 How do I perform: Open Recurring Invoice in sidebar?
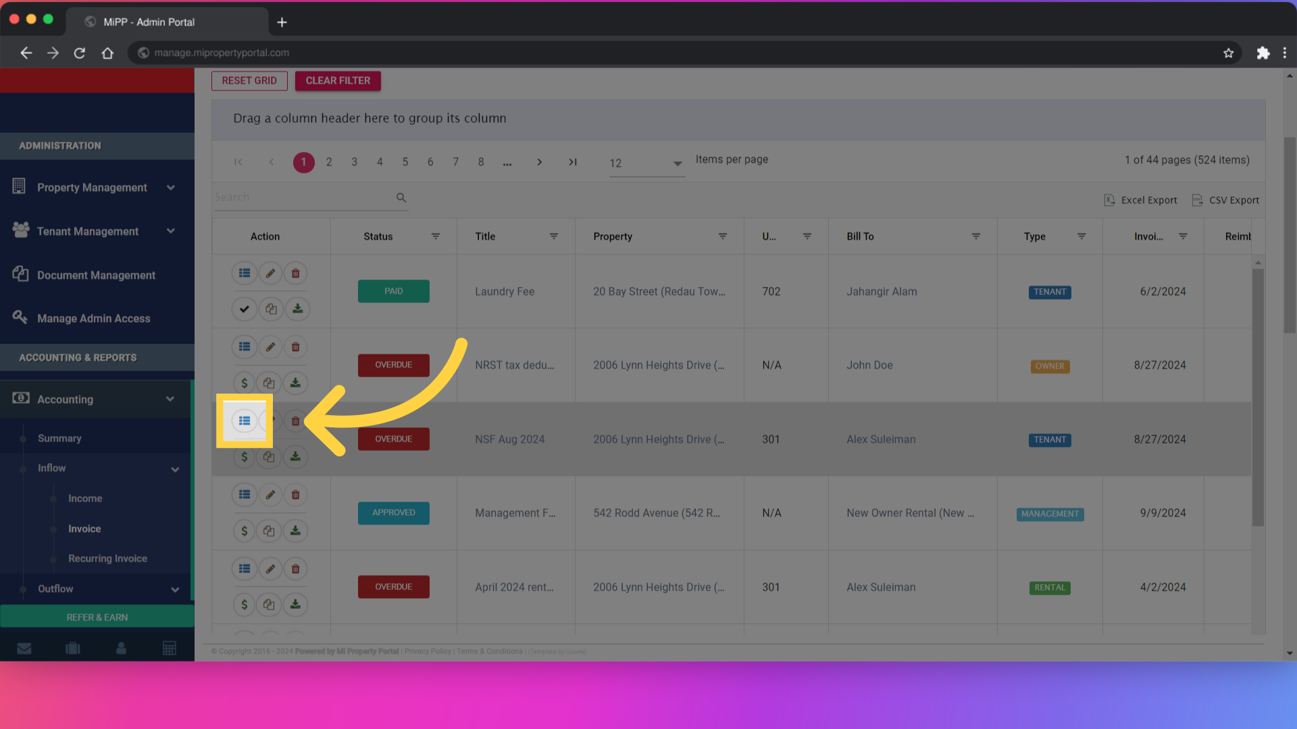tap(107, 558)
